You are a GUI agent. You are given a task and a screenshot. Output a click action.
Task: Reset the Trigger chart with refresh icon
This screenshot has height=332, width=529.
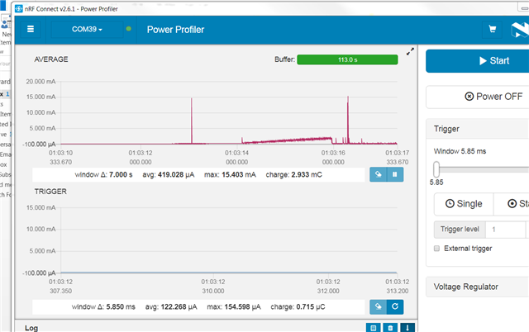coord(395,306)
